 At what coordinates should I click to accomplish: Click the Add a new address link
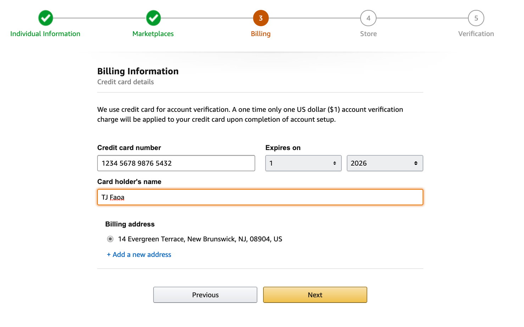click(139, 255)
